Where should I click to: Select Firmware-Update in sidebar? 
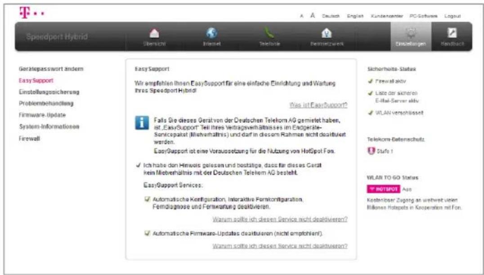[x=42, y=115]
